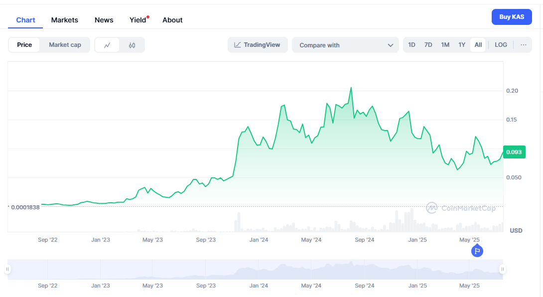
Task: Switch to line chart view icon
Action: tap(107, 45)
